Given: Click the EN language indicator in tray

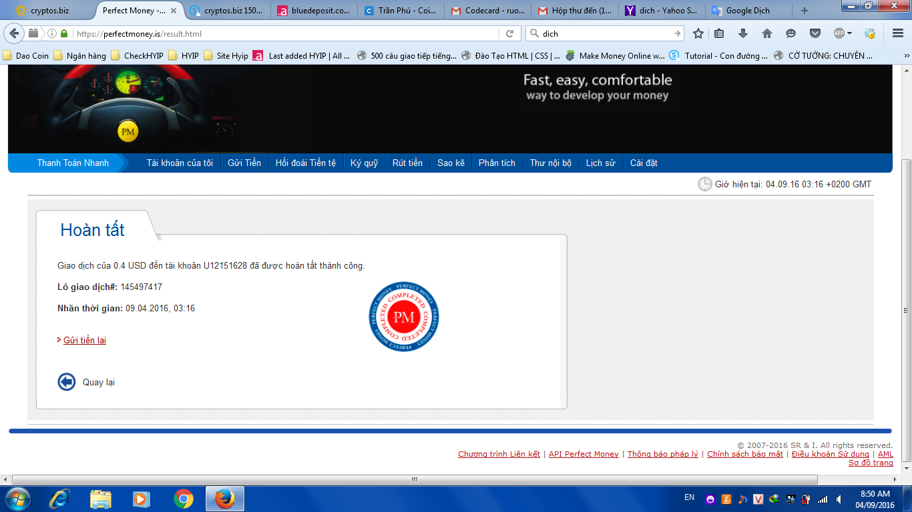Looking at the screenshot, I should (x=690, y=497).
